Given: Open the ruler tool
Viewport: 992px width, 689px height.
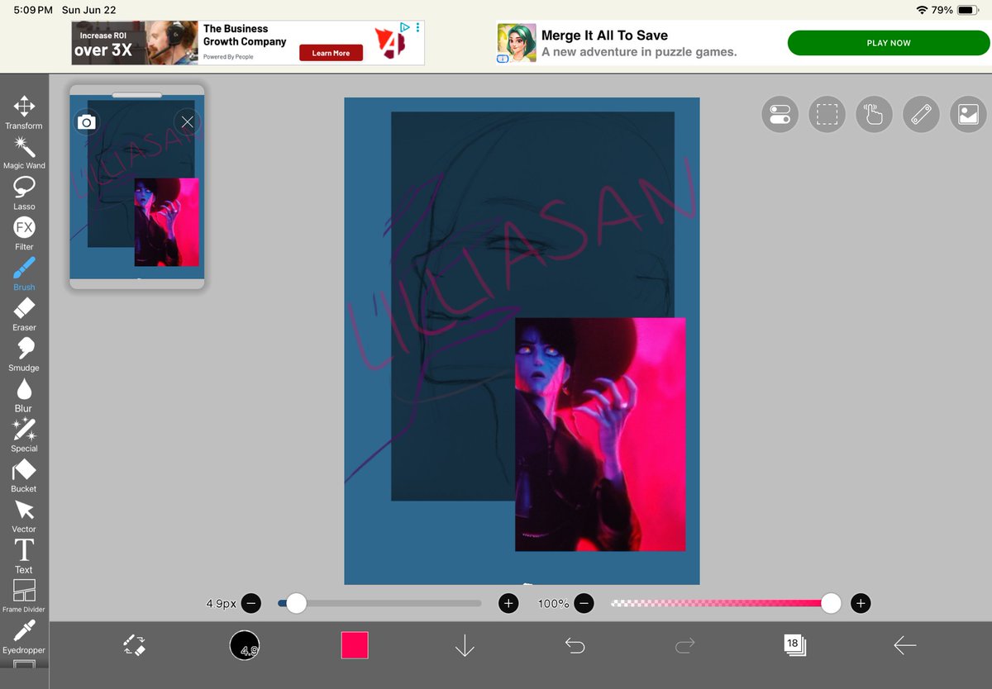Looking at the screenshot, I should click(x=921, y=115).
